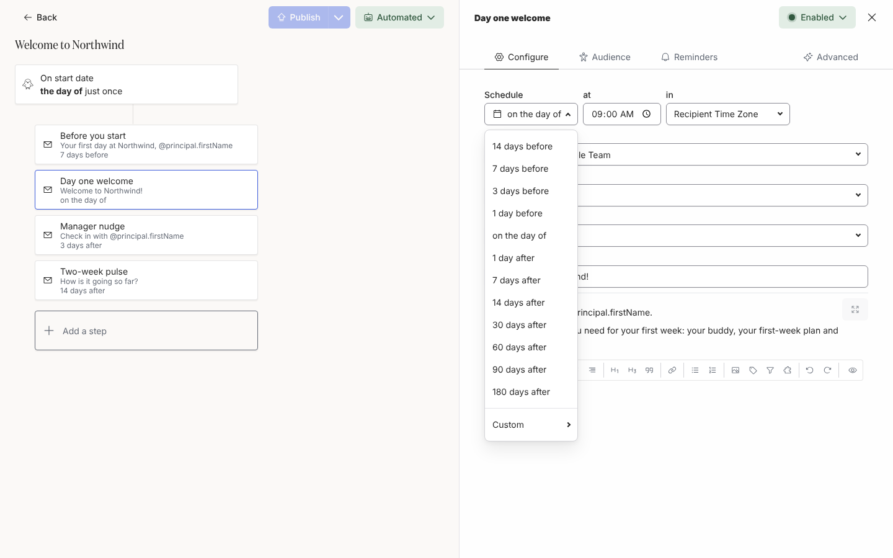893x558 pixels.
Task: Open the 'Two-week pulse' email step
Action: click(146, 280)
